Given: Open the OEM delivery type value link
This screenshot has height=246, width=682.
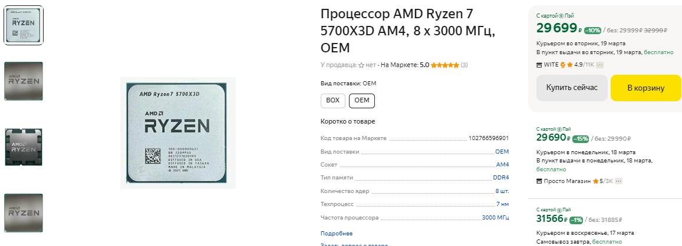Looking at the screenshot, I should pyautogui.click(x=502, y=151).
